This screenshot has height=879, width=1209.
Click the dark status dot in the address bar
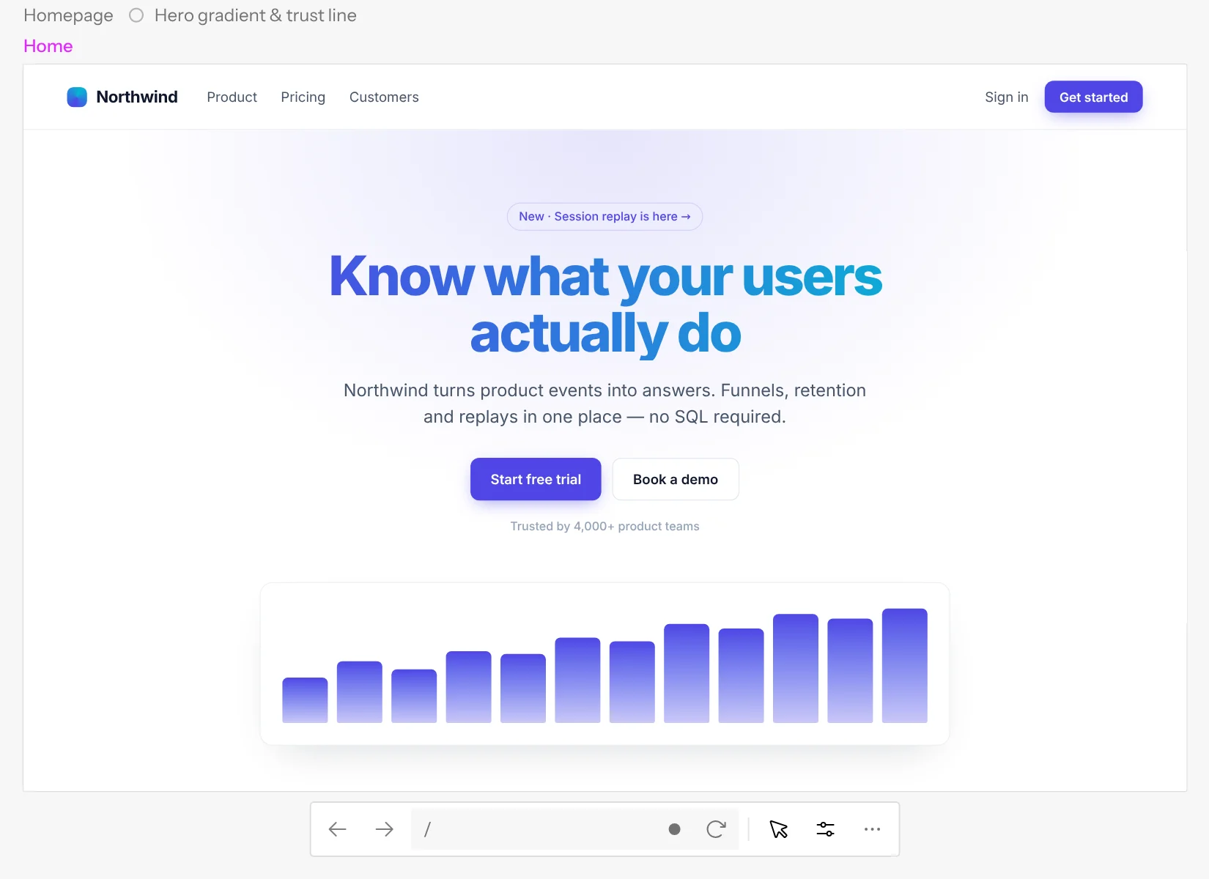[x=675, y=829]
